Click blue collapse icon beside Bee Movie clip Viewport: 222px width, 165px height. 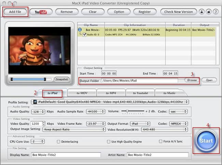[x=80, y=30]
